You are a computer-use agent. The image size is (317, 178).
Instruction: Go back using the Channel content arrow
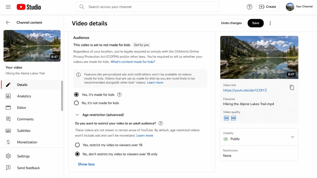tap(8, 22)
